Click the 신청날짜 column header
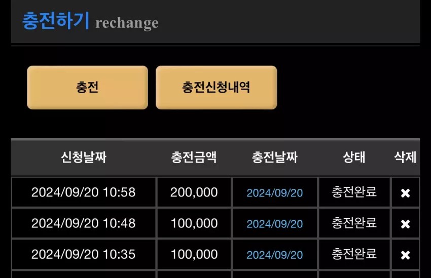Screen dimensions: 431x278 pos(84,157)
